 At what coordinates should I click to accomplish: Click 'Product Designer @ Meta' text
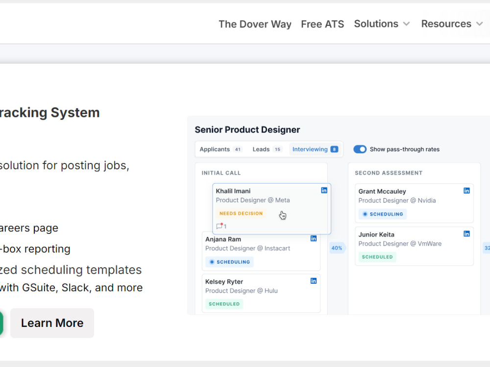(253, 200)
